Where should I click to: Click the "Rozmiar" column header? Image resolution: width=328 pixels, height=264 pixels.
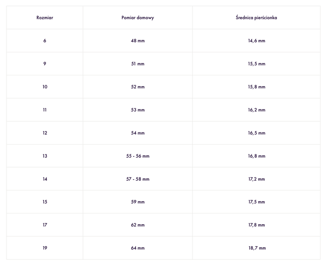[x=45, y=18]
